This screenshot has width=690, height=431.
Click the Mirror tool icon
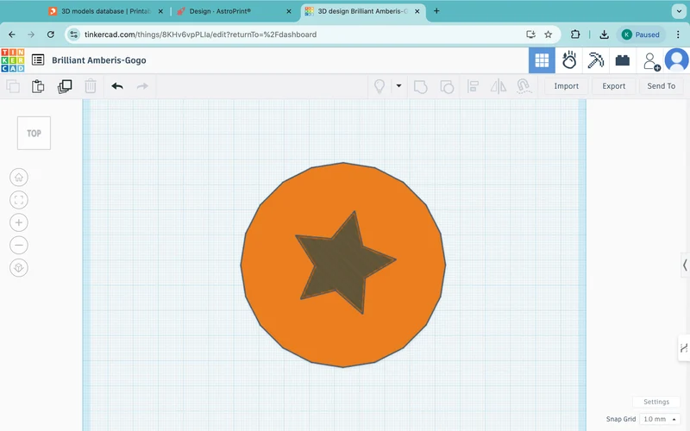[x=499, y=86]
